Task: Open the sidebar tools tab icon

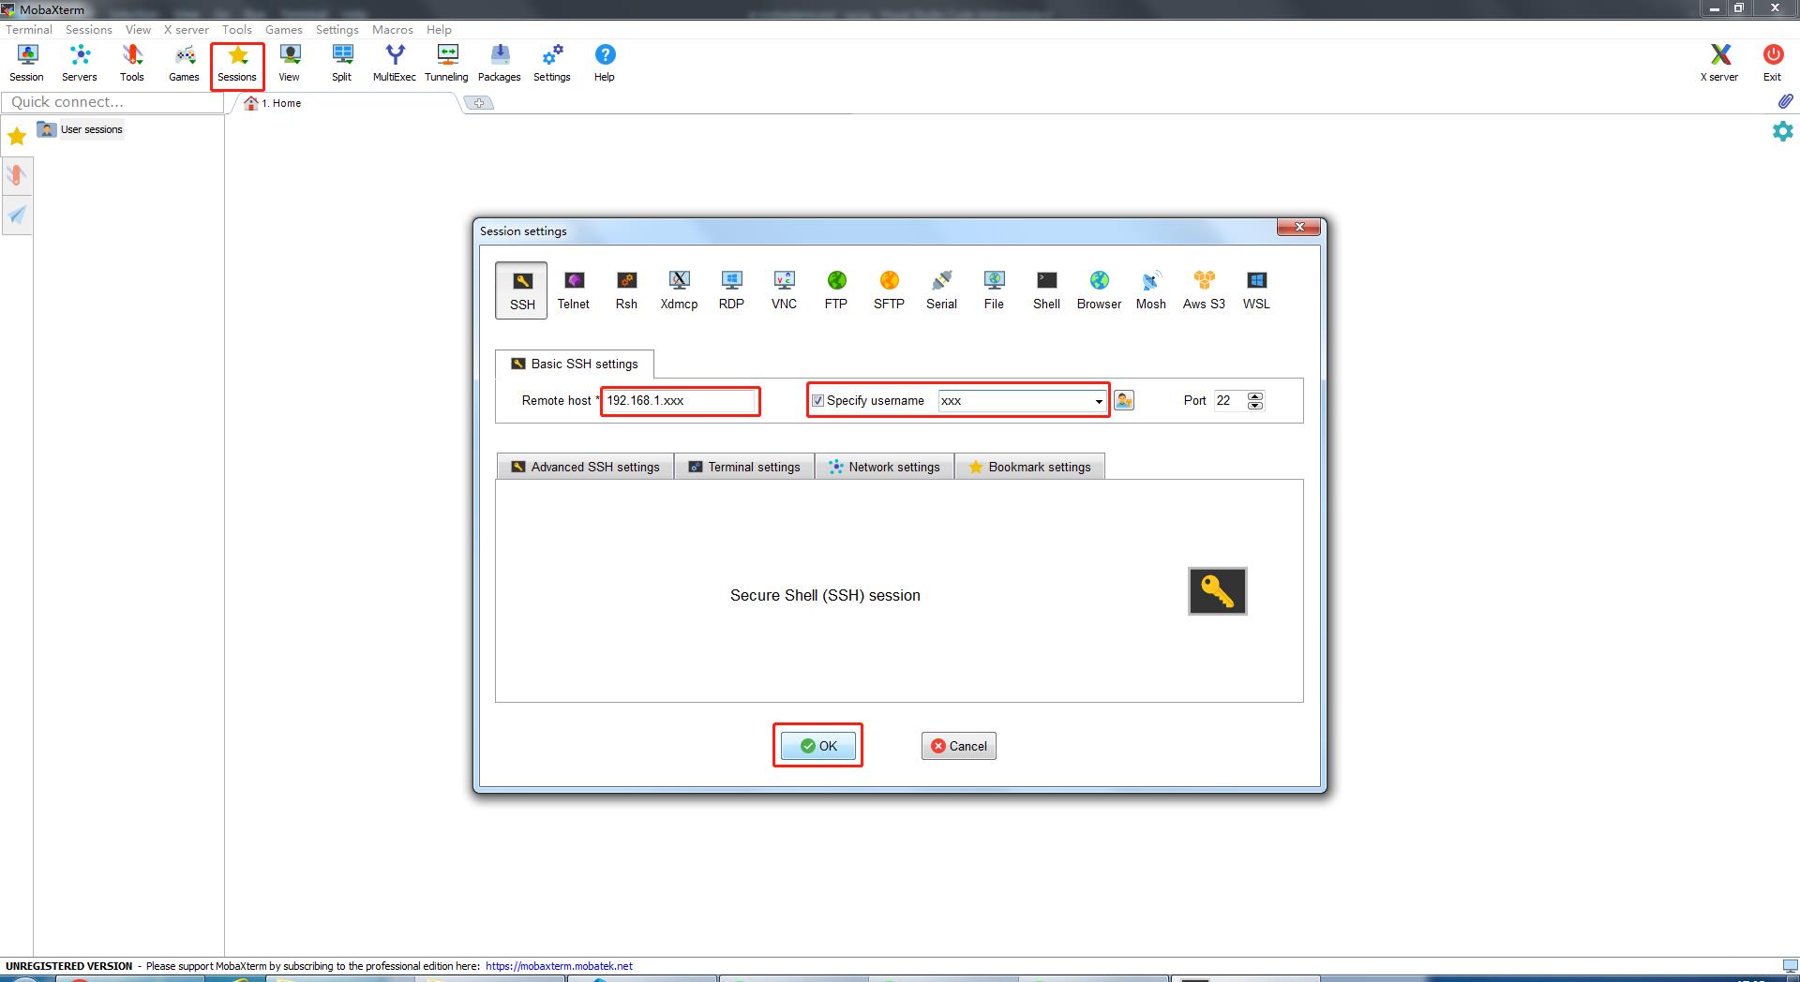Action: (x=17, y=176)
